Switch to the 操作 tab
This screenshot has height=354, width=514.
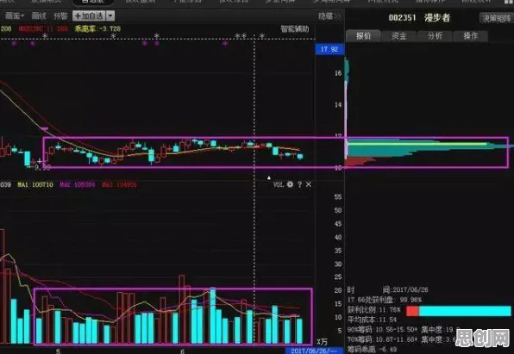[470, 35]
